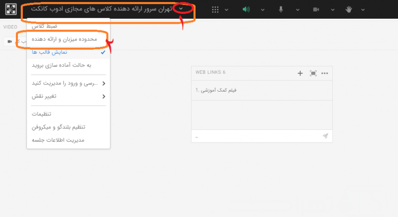Select محدوده میزبان و ارائه دهنده

pos(68,39)
